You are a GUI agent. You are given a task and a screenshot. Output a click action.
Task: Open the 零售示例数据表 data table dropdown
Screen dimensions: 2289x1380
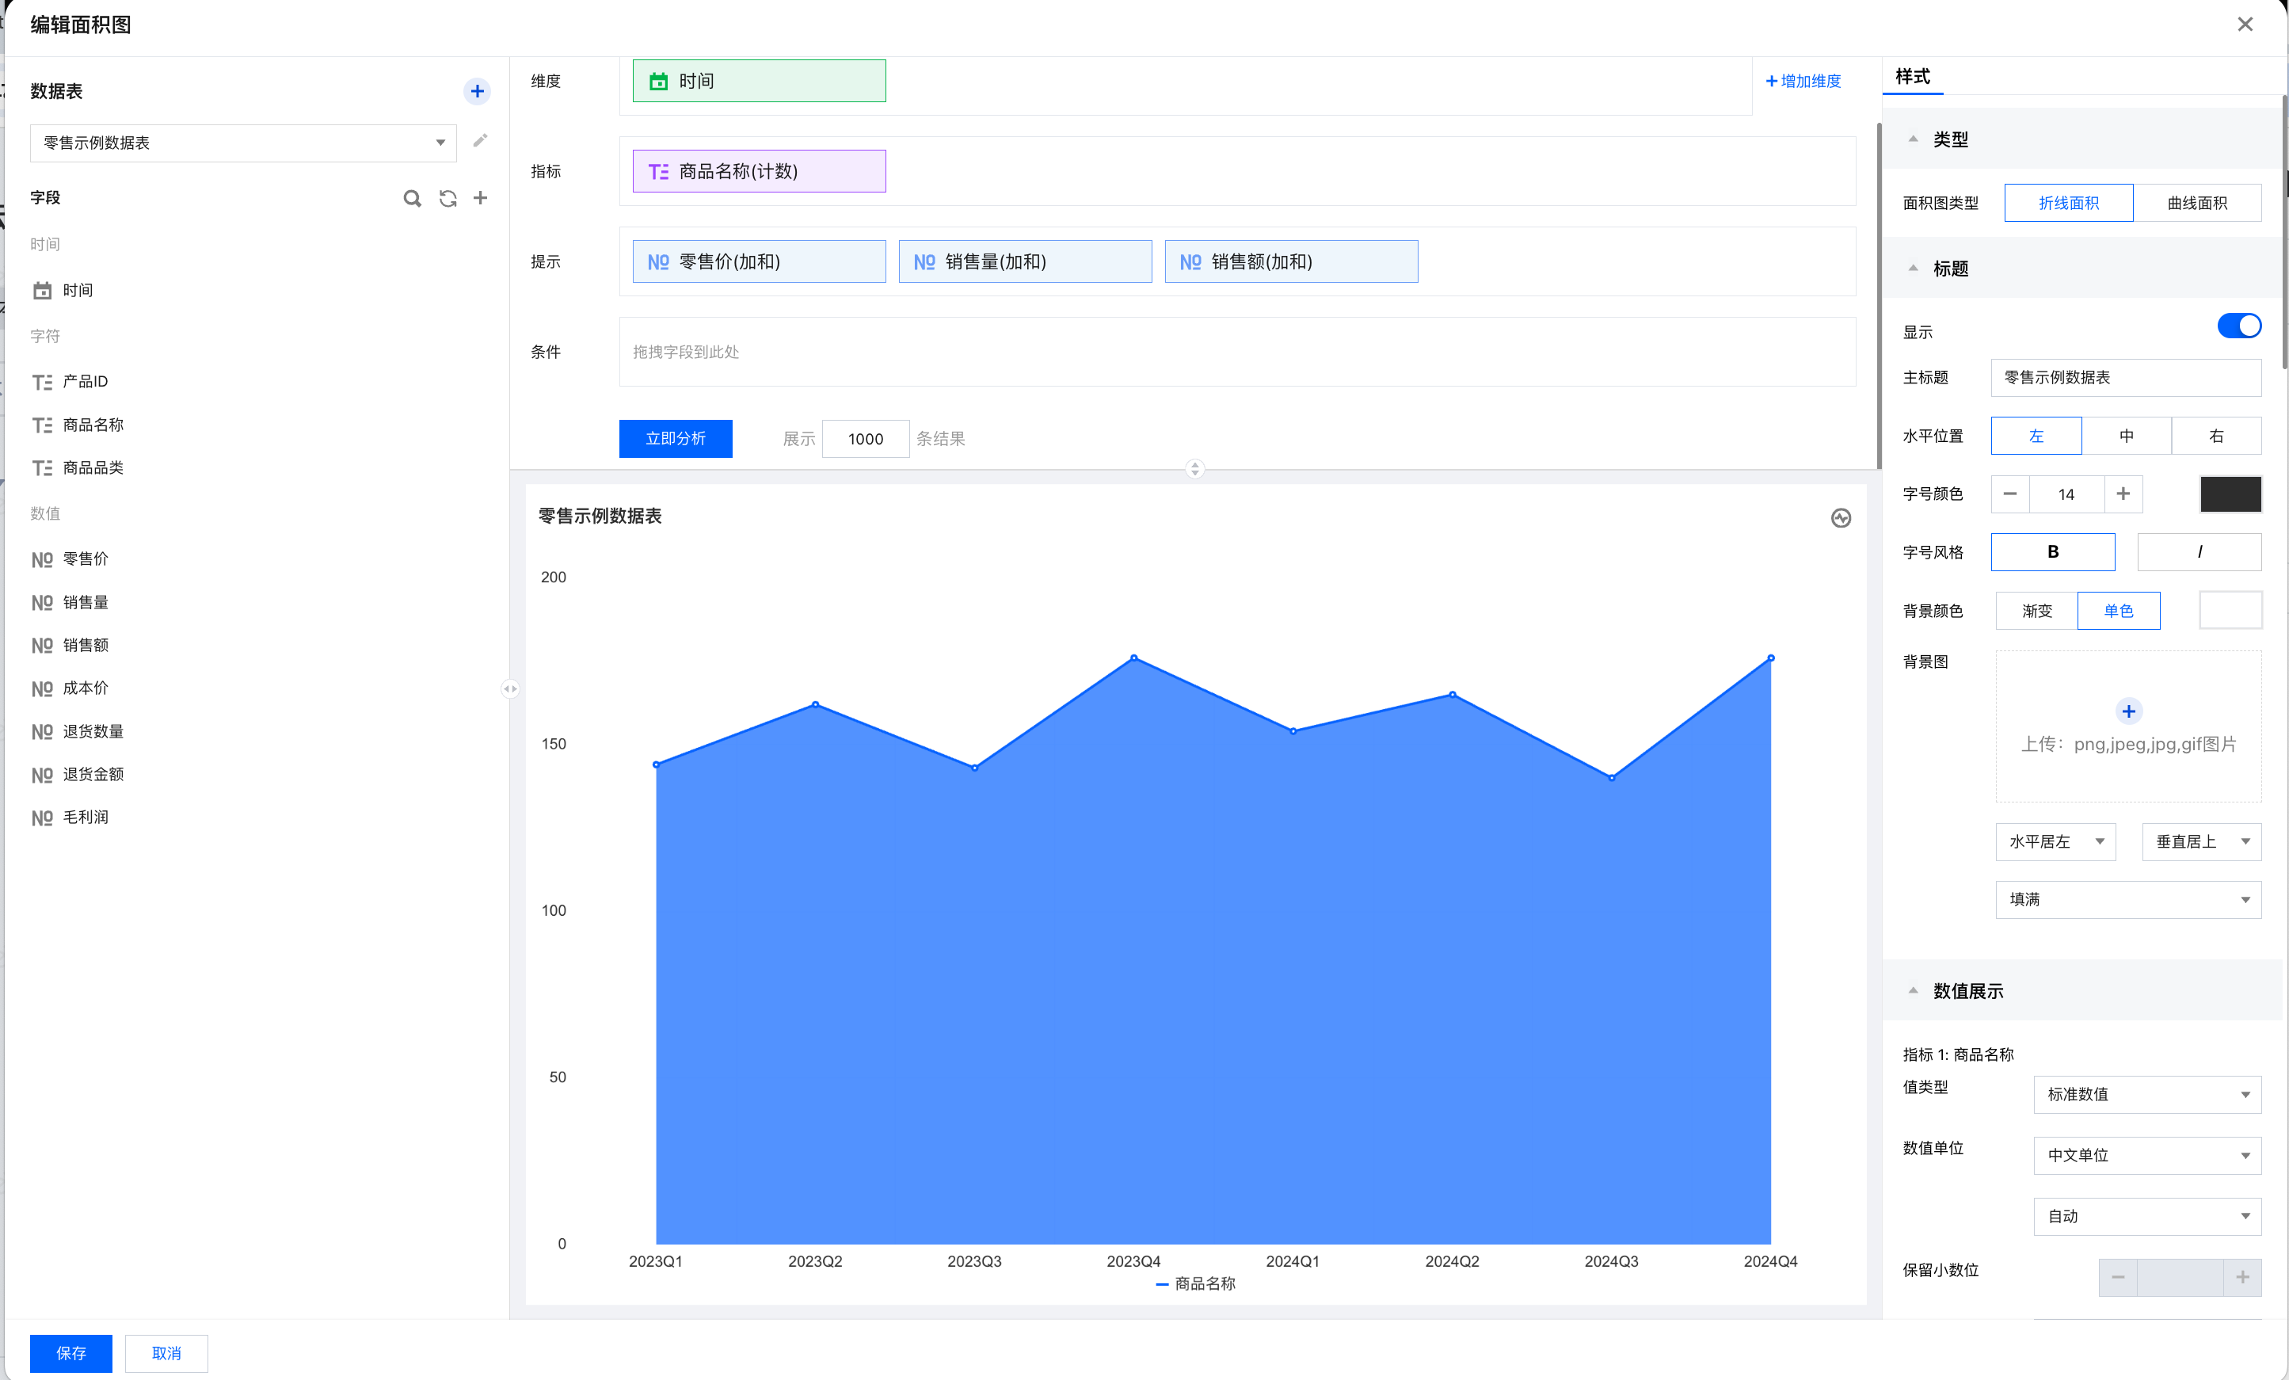pos(243,143)
